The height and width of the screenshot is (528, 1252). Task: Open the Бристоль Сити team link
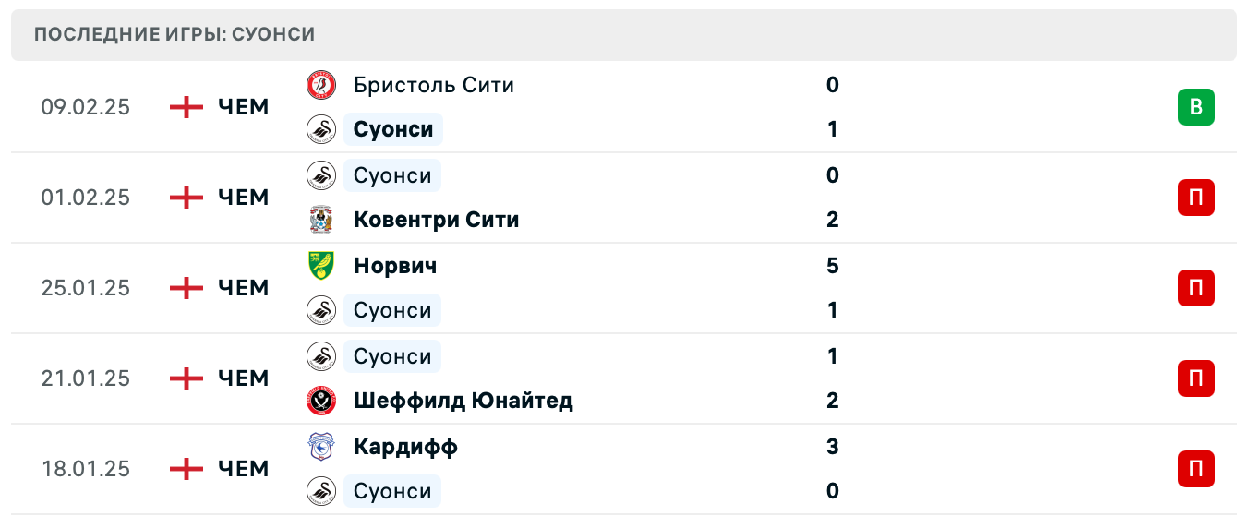(x=433, y=85)
